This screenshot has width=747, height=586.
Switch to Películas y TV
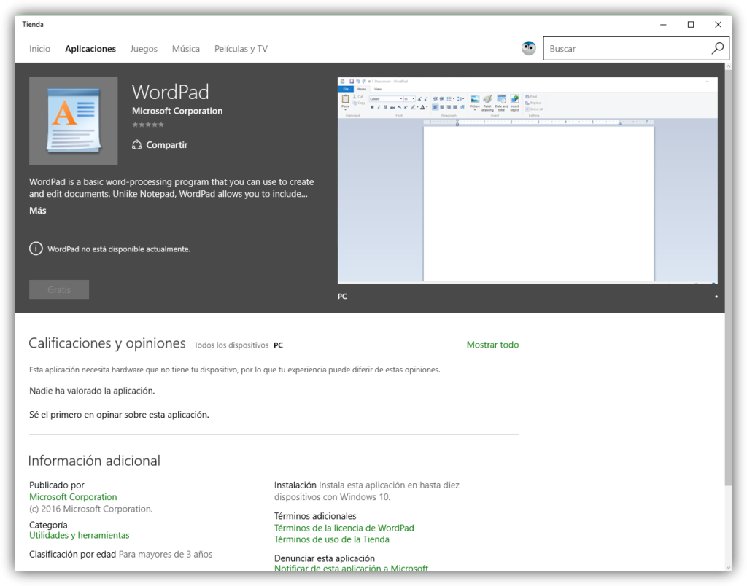coord(241,49)
